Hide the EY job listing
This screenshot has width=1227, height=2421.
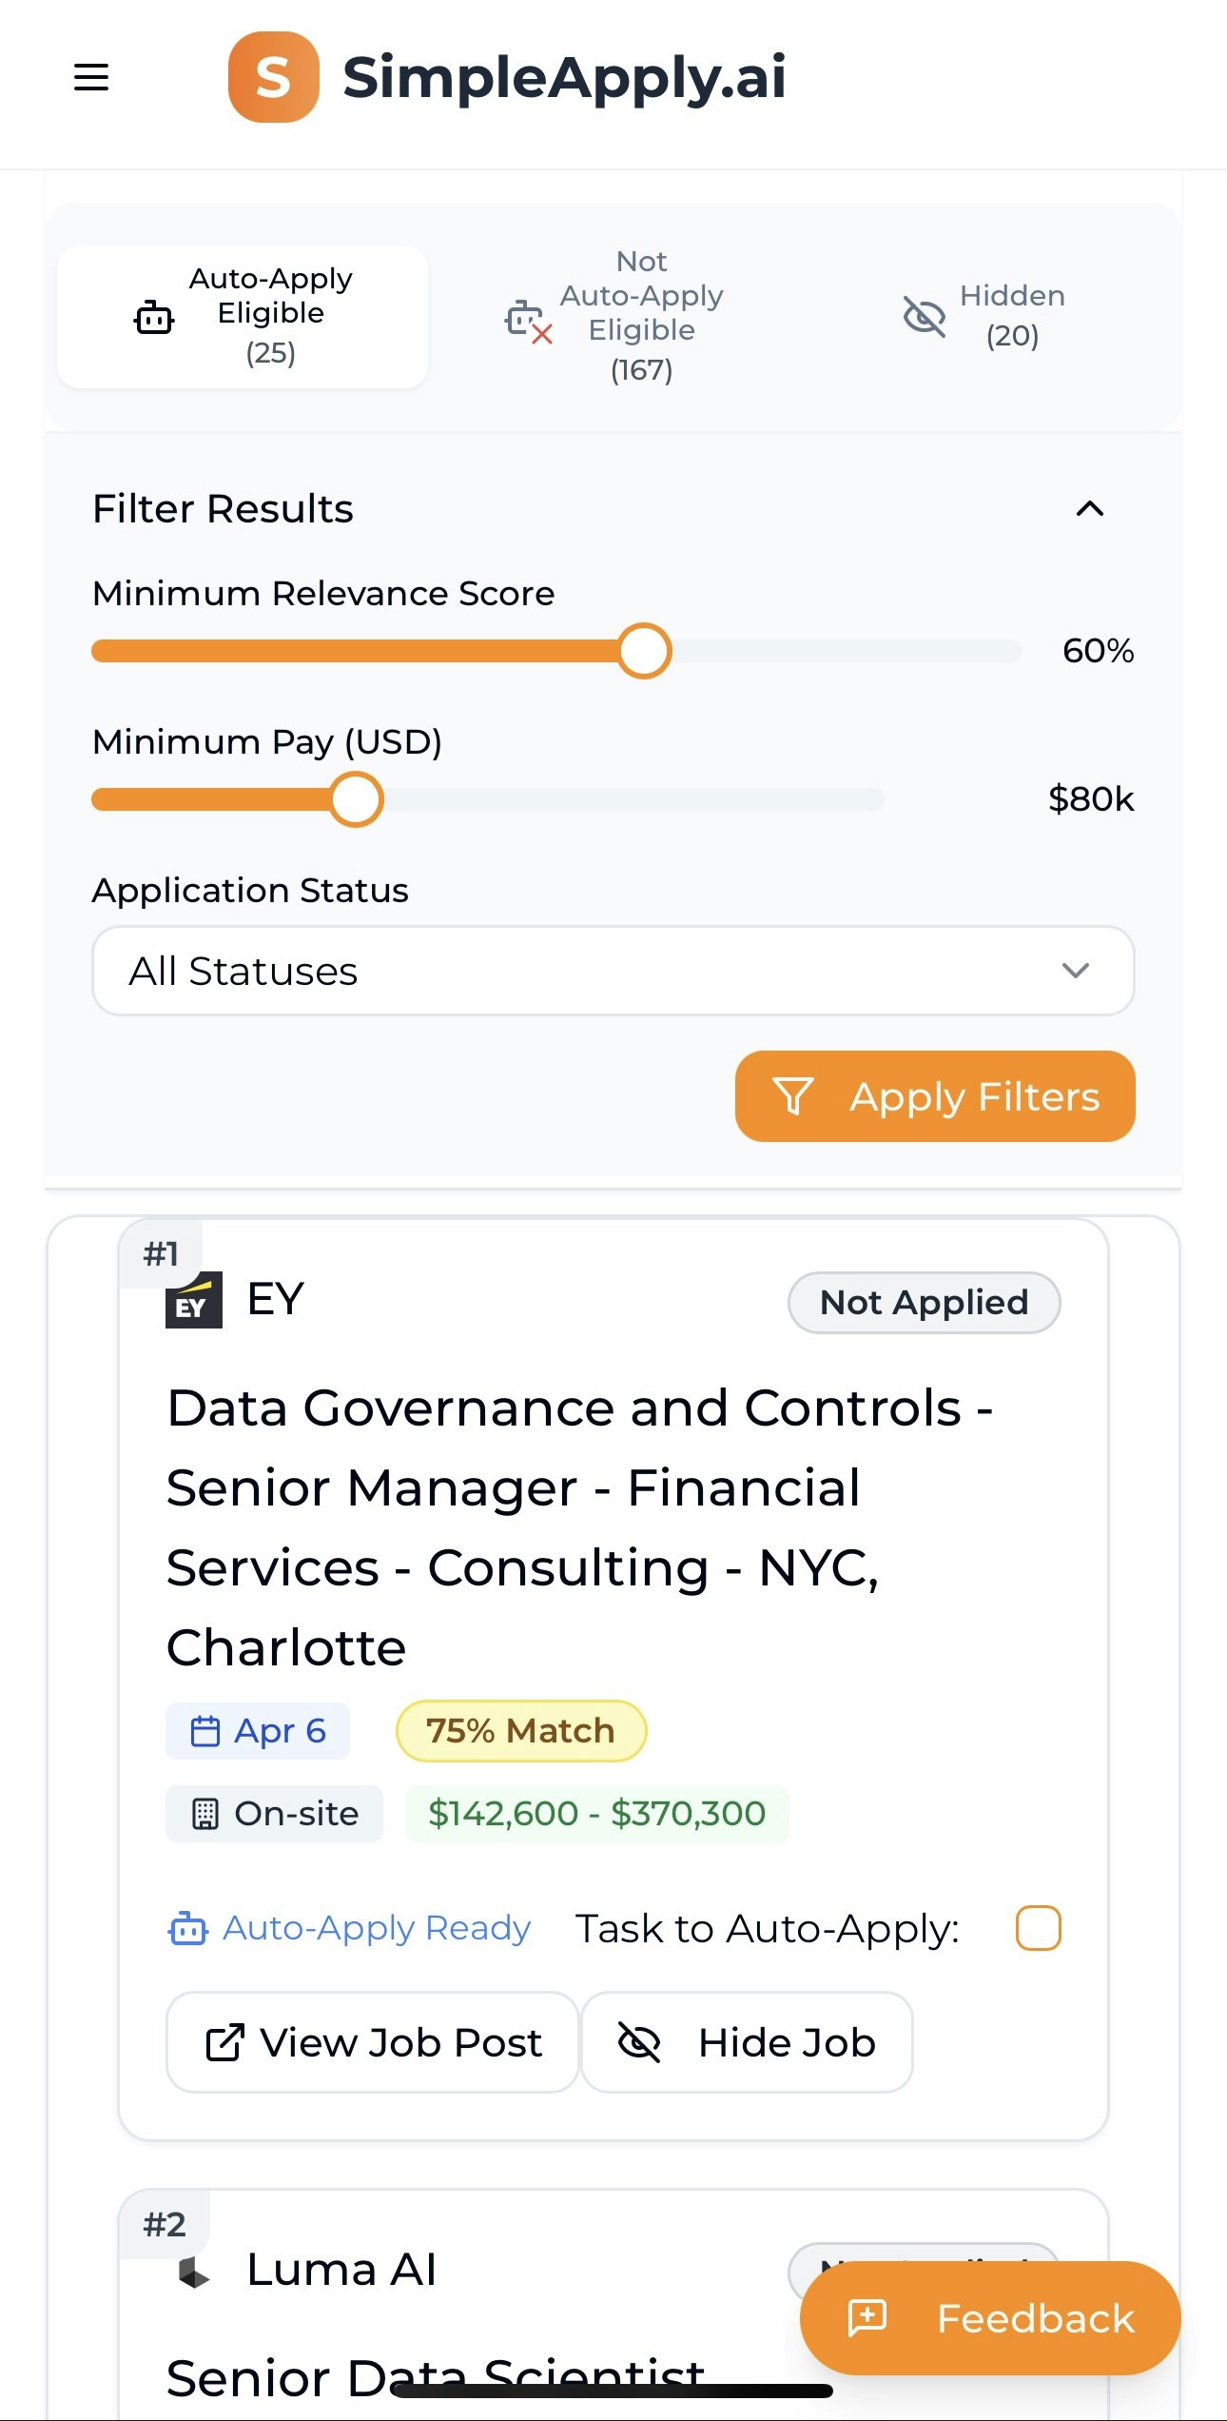coord(747,2042)
